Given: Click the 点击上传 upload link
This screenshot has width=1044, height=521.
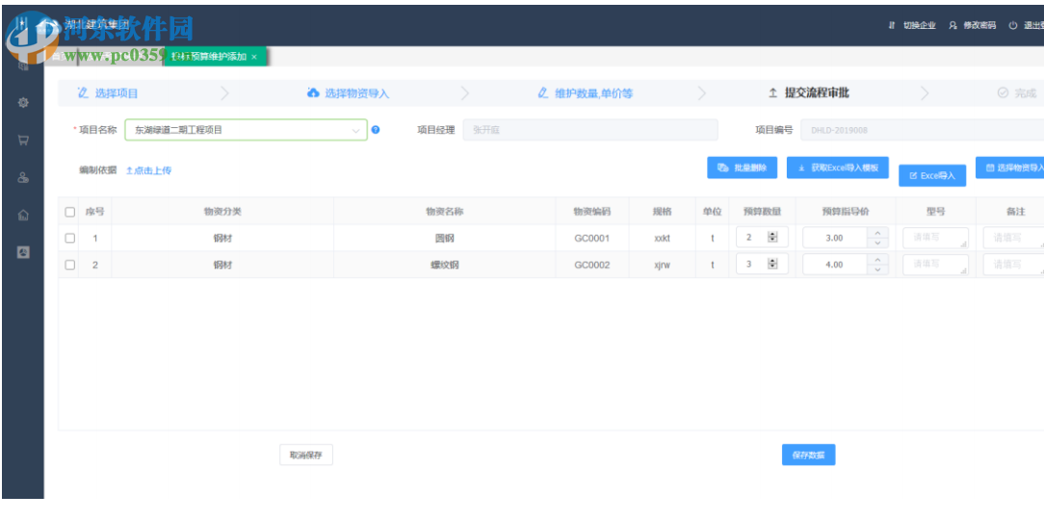Looking at the screenshot, I should (x=149, y=170).
